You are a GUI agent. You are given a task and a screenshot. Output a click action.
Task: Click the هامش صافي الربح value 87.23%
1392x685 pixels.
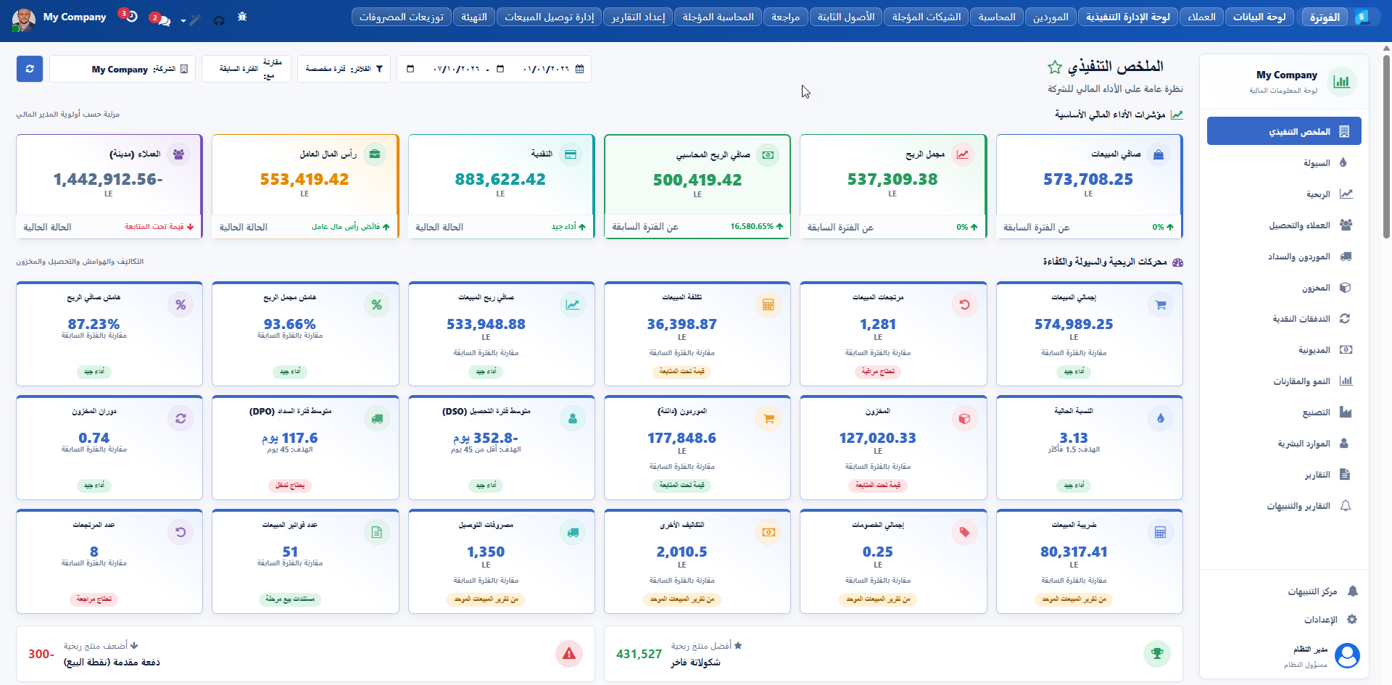[x=94, y=324]
